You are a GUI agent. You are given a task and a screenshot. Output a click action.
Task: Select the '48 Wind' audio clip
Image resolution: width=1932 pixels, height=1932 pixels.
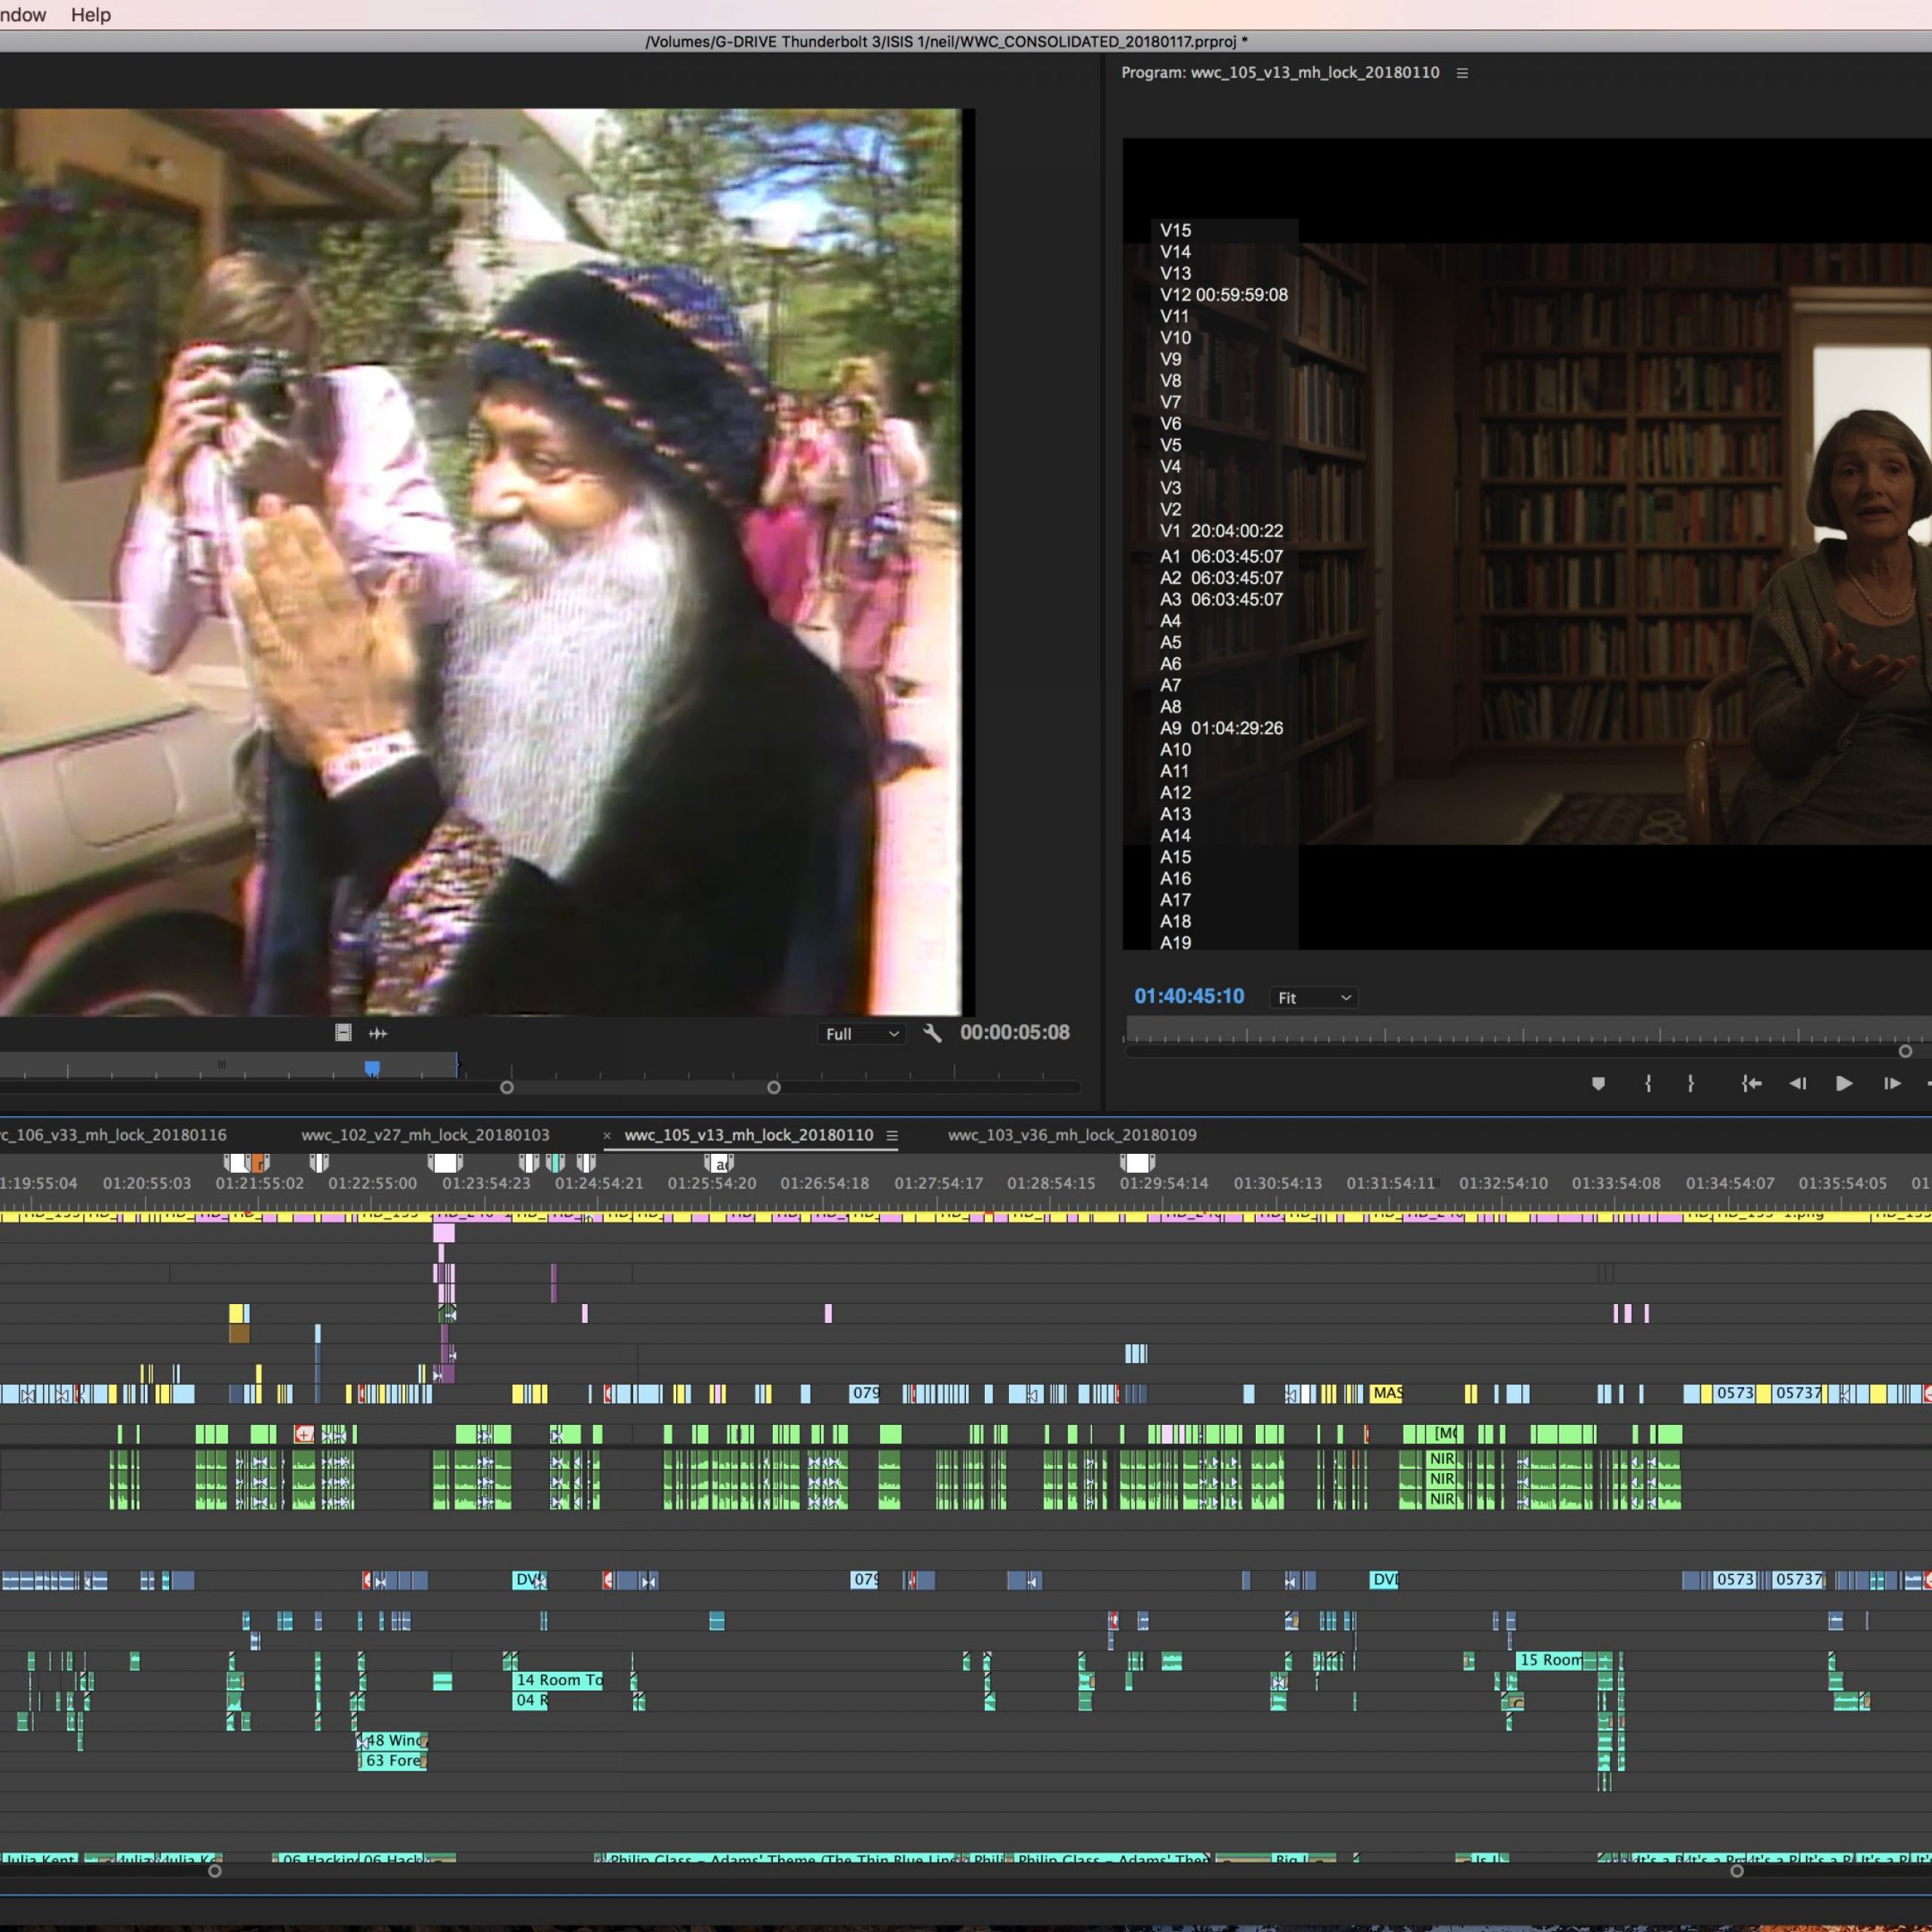pyautogui.click(x=393, y=1740)
